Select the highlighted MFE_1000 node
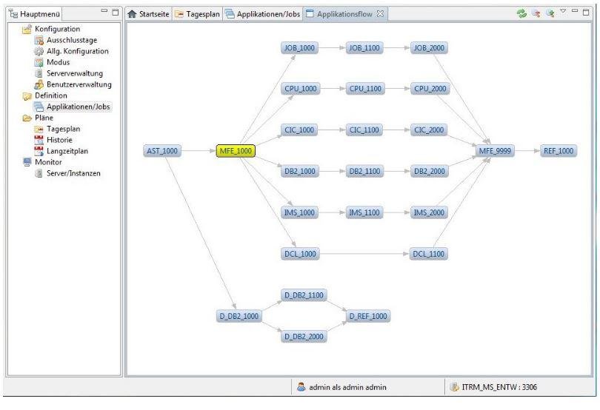This screenshot has height=410, width=600. tap(236, 151)
